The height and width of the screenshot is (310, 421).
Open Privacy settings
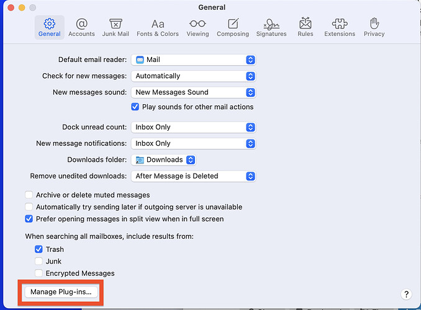pos(374,27)
